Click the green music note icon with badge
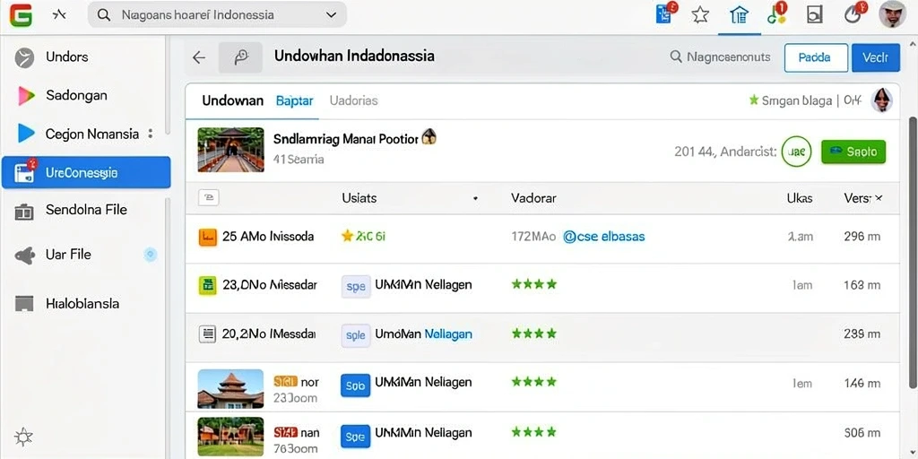918x459 pixels. coord(777,13)
